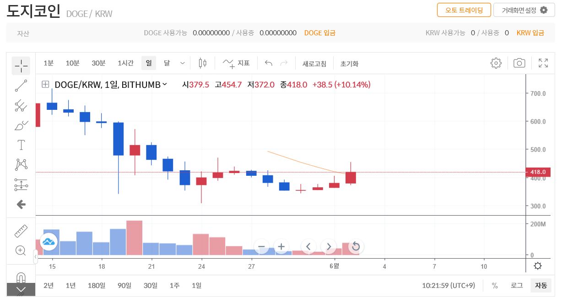Screen dimensions: 562x298
Task: Set range to 1년
Action: click(x=70, y=286)
